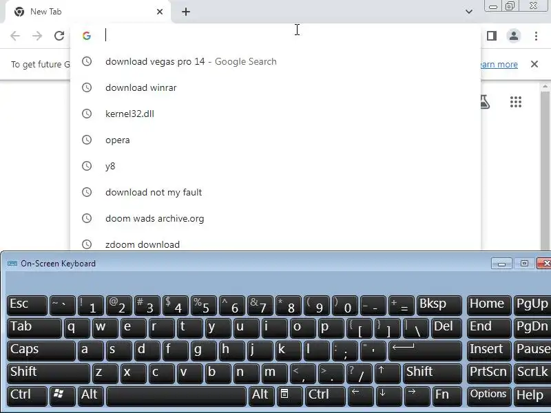Go forward with the right arrow icon
Screen dimensions: 551x413
pos(37,36)
